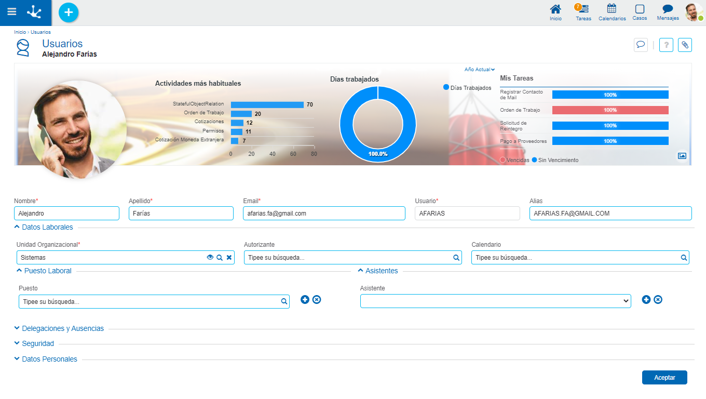
Task: Click the Usuarios person icon
Action: click(23, 48)
